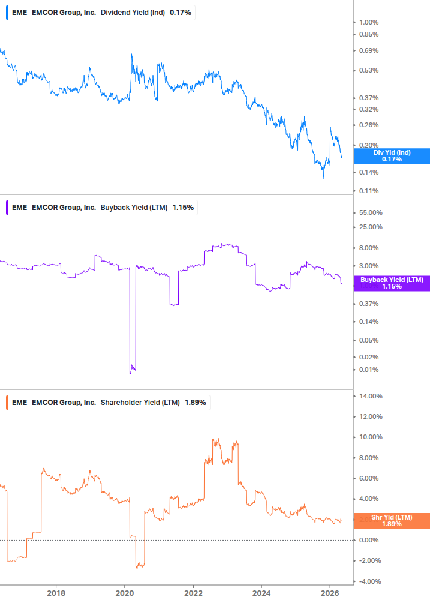This screenshot has height=603, width=430.
Task: Click the 25.00% tick on buyback axis
Action: pos(371,227)
